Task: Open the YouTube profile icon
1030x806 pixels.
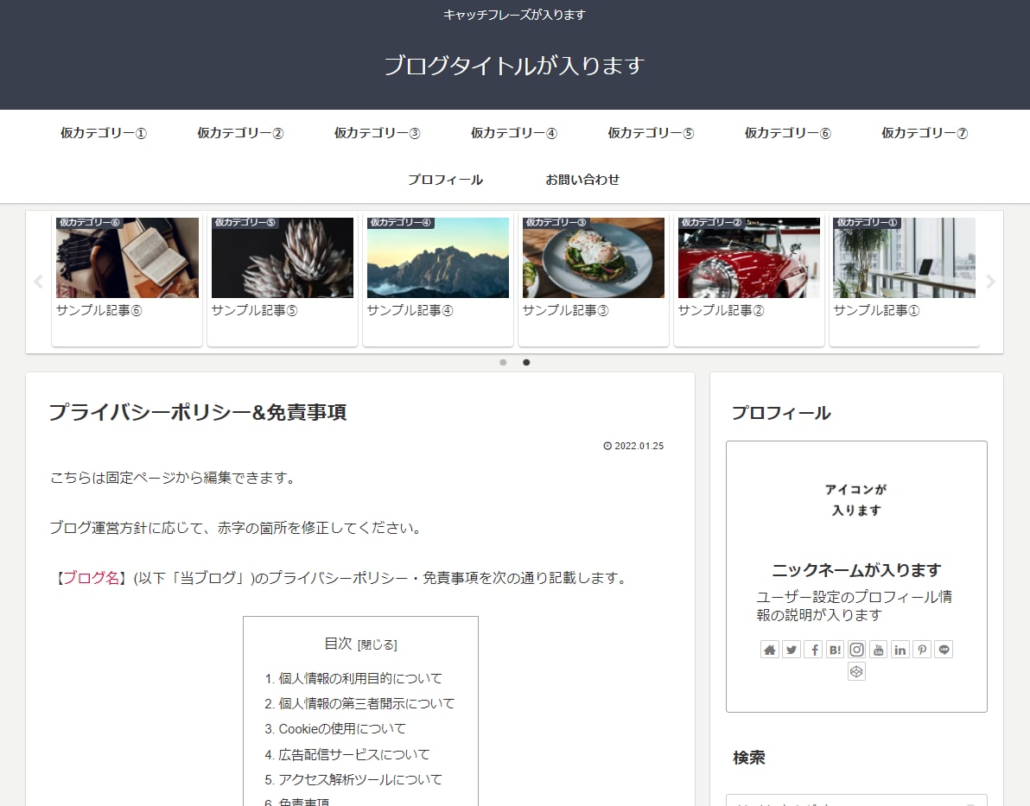Action: click(878, 650)
